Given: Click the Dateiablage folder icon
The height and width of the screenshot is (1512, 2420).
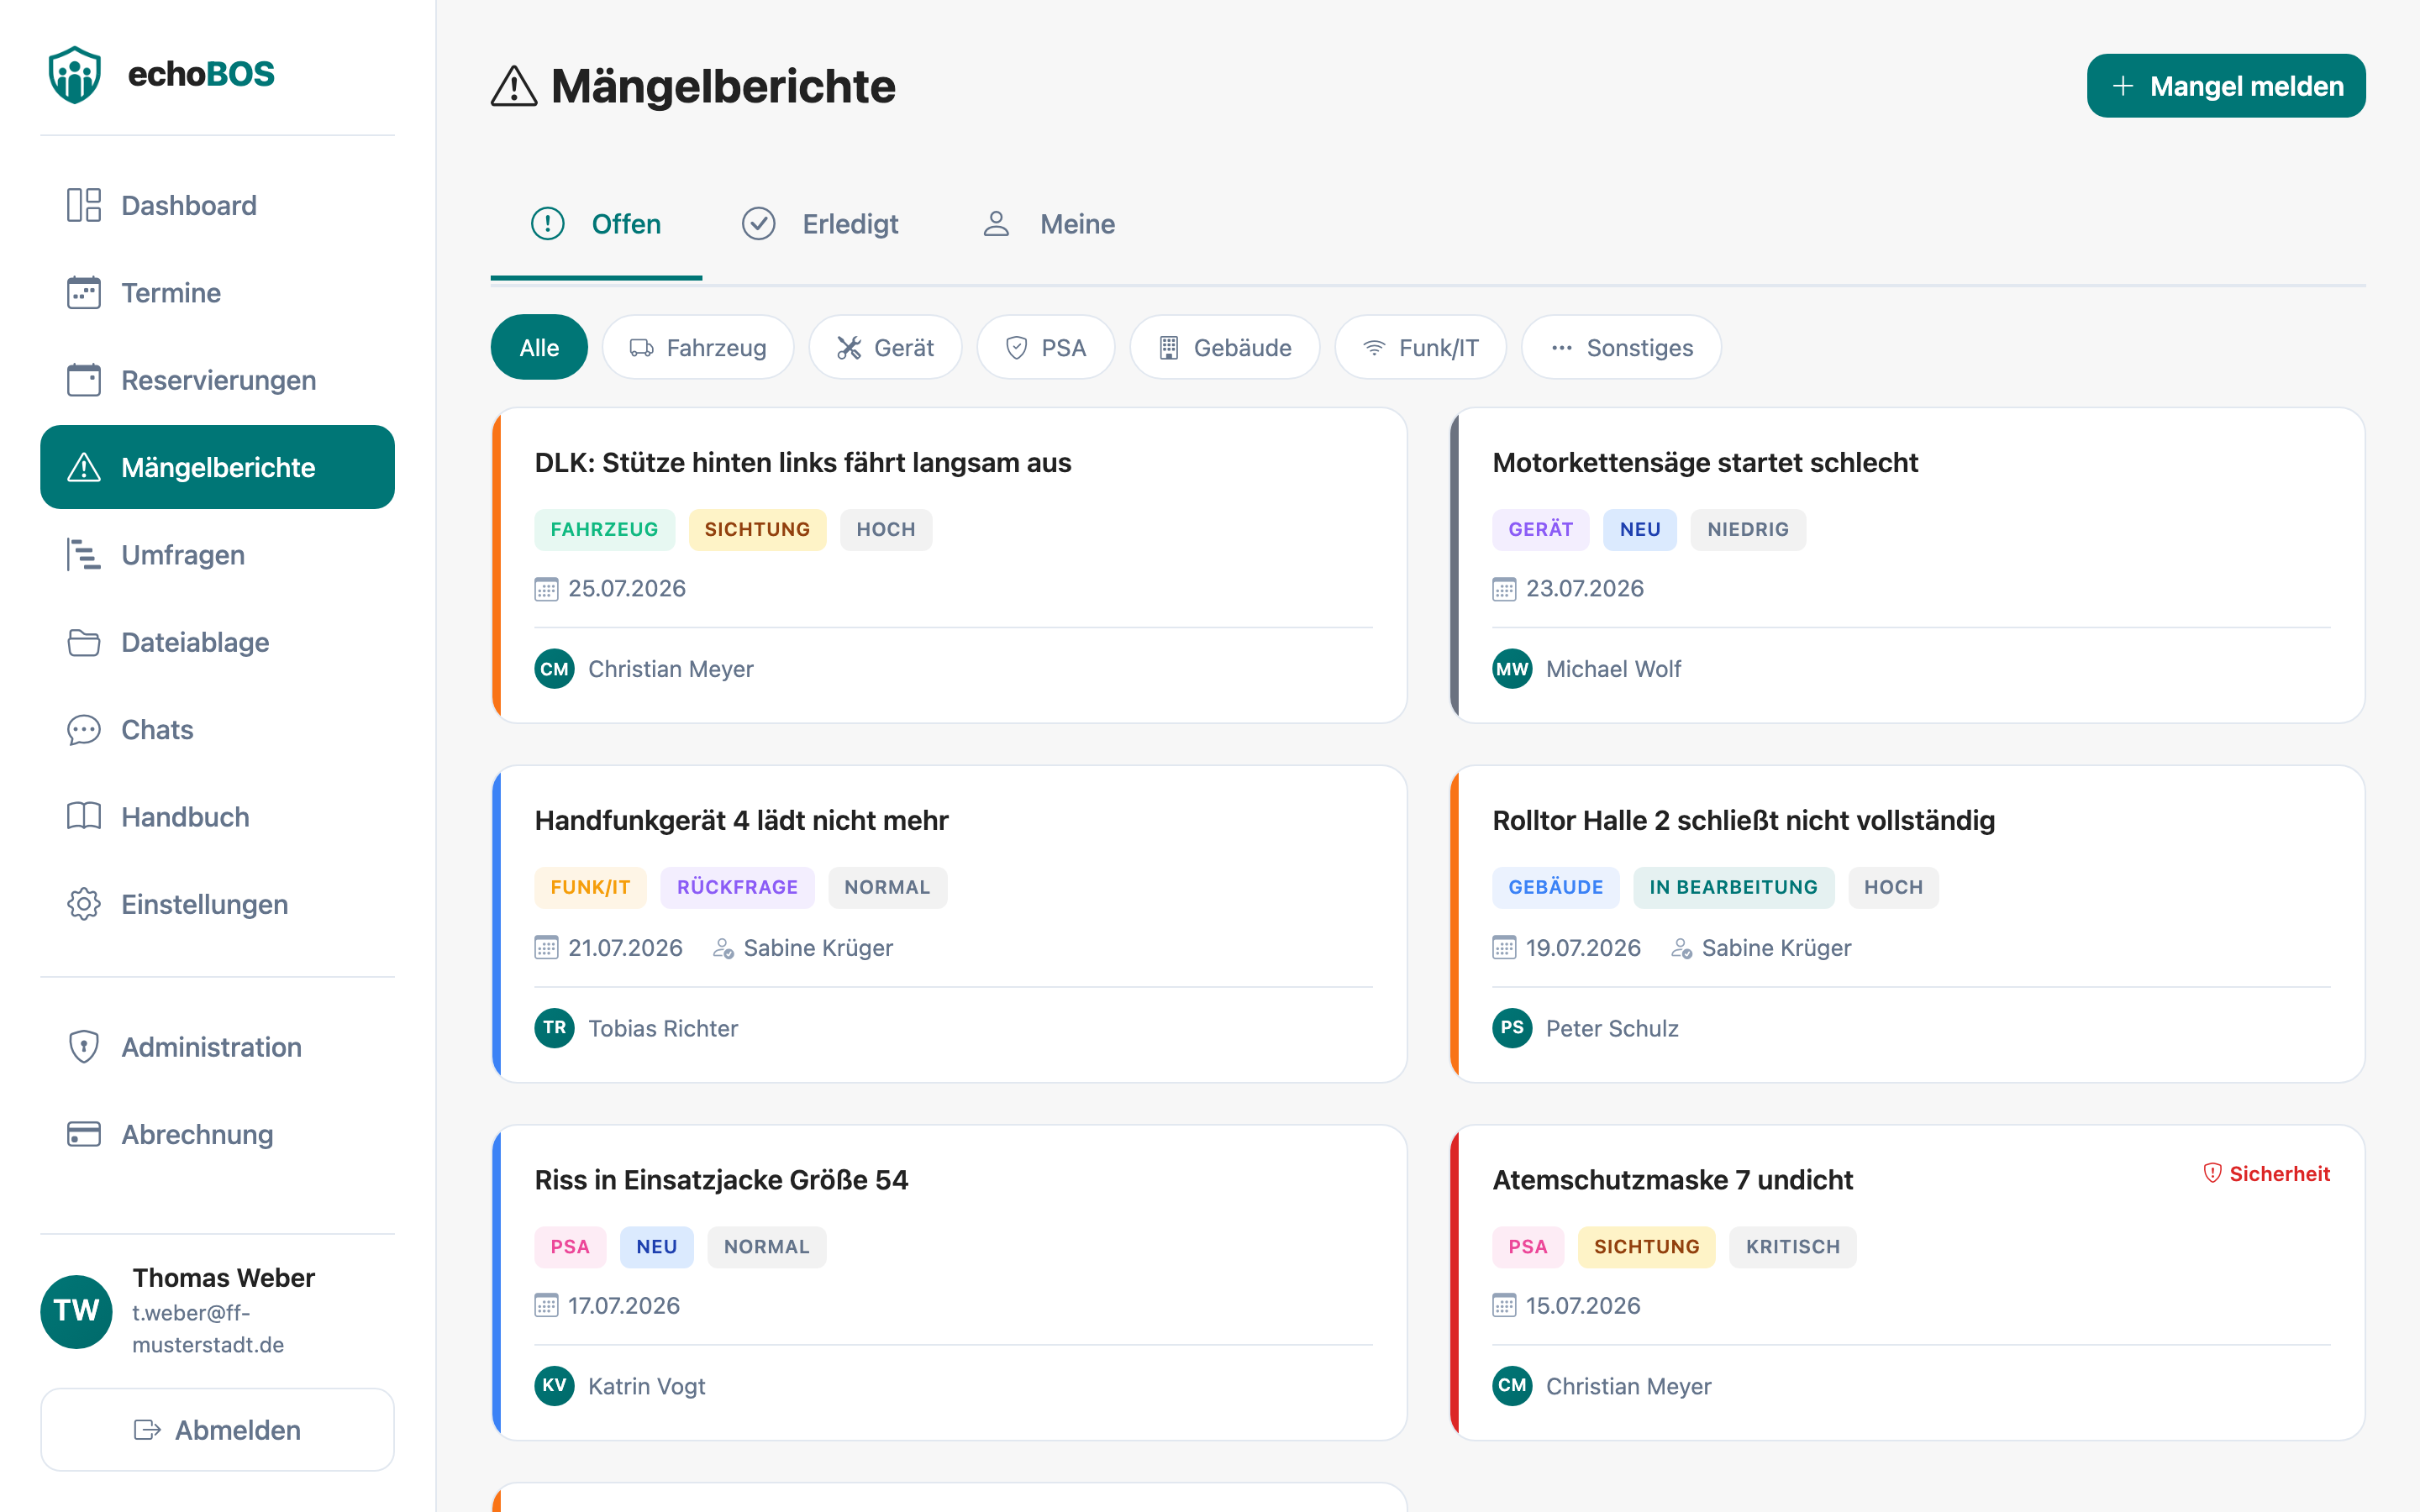Looking at the screenshot, I should (x=84, y=642).
